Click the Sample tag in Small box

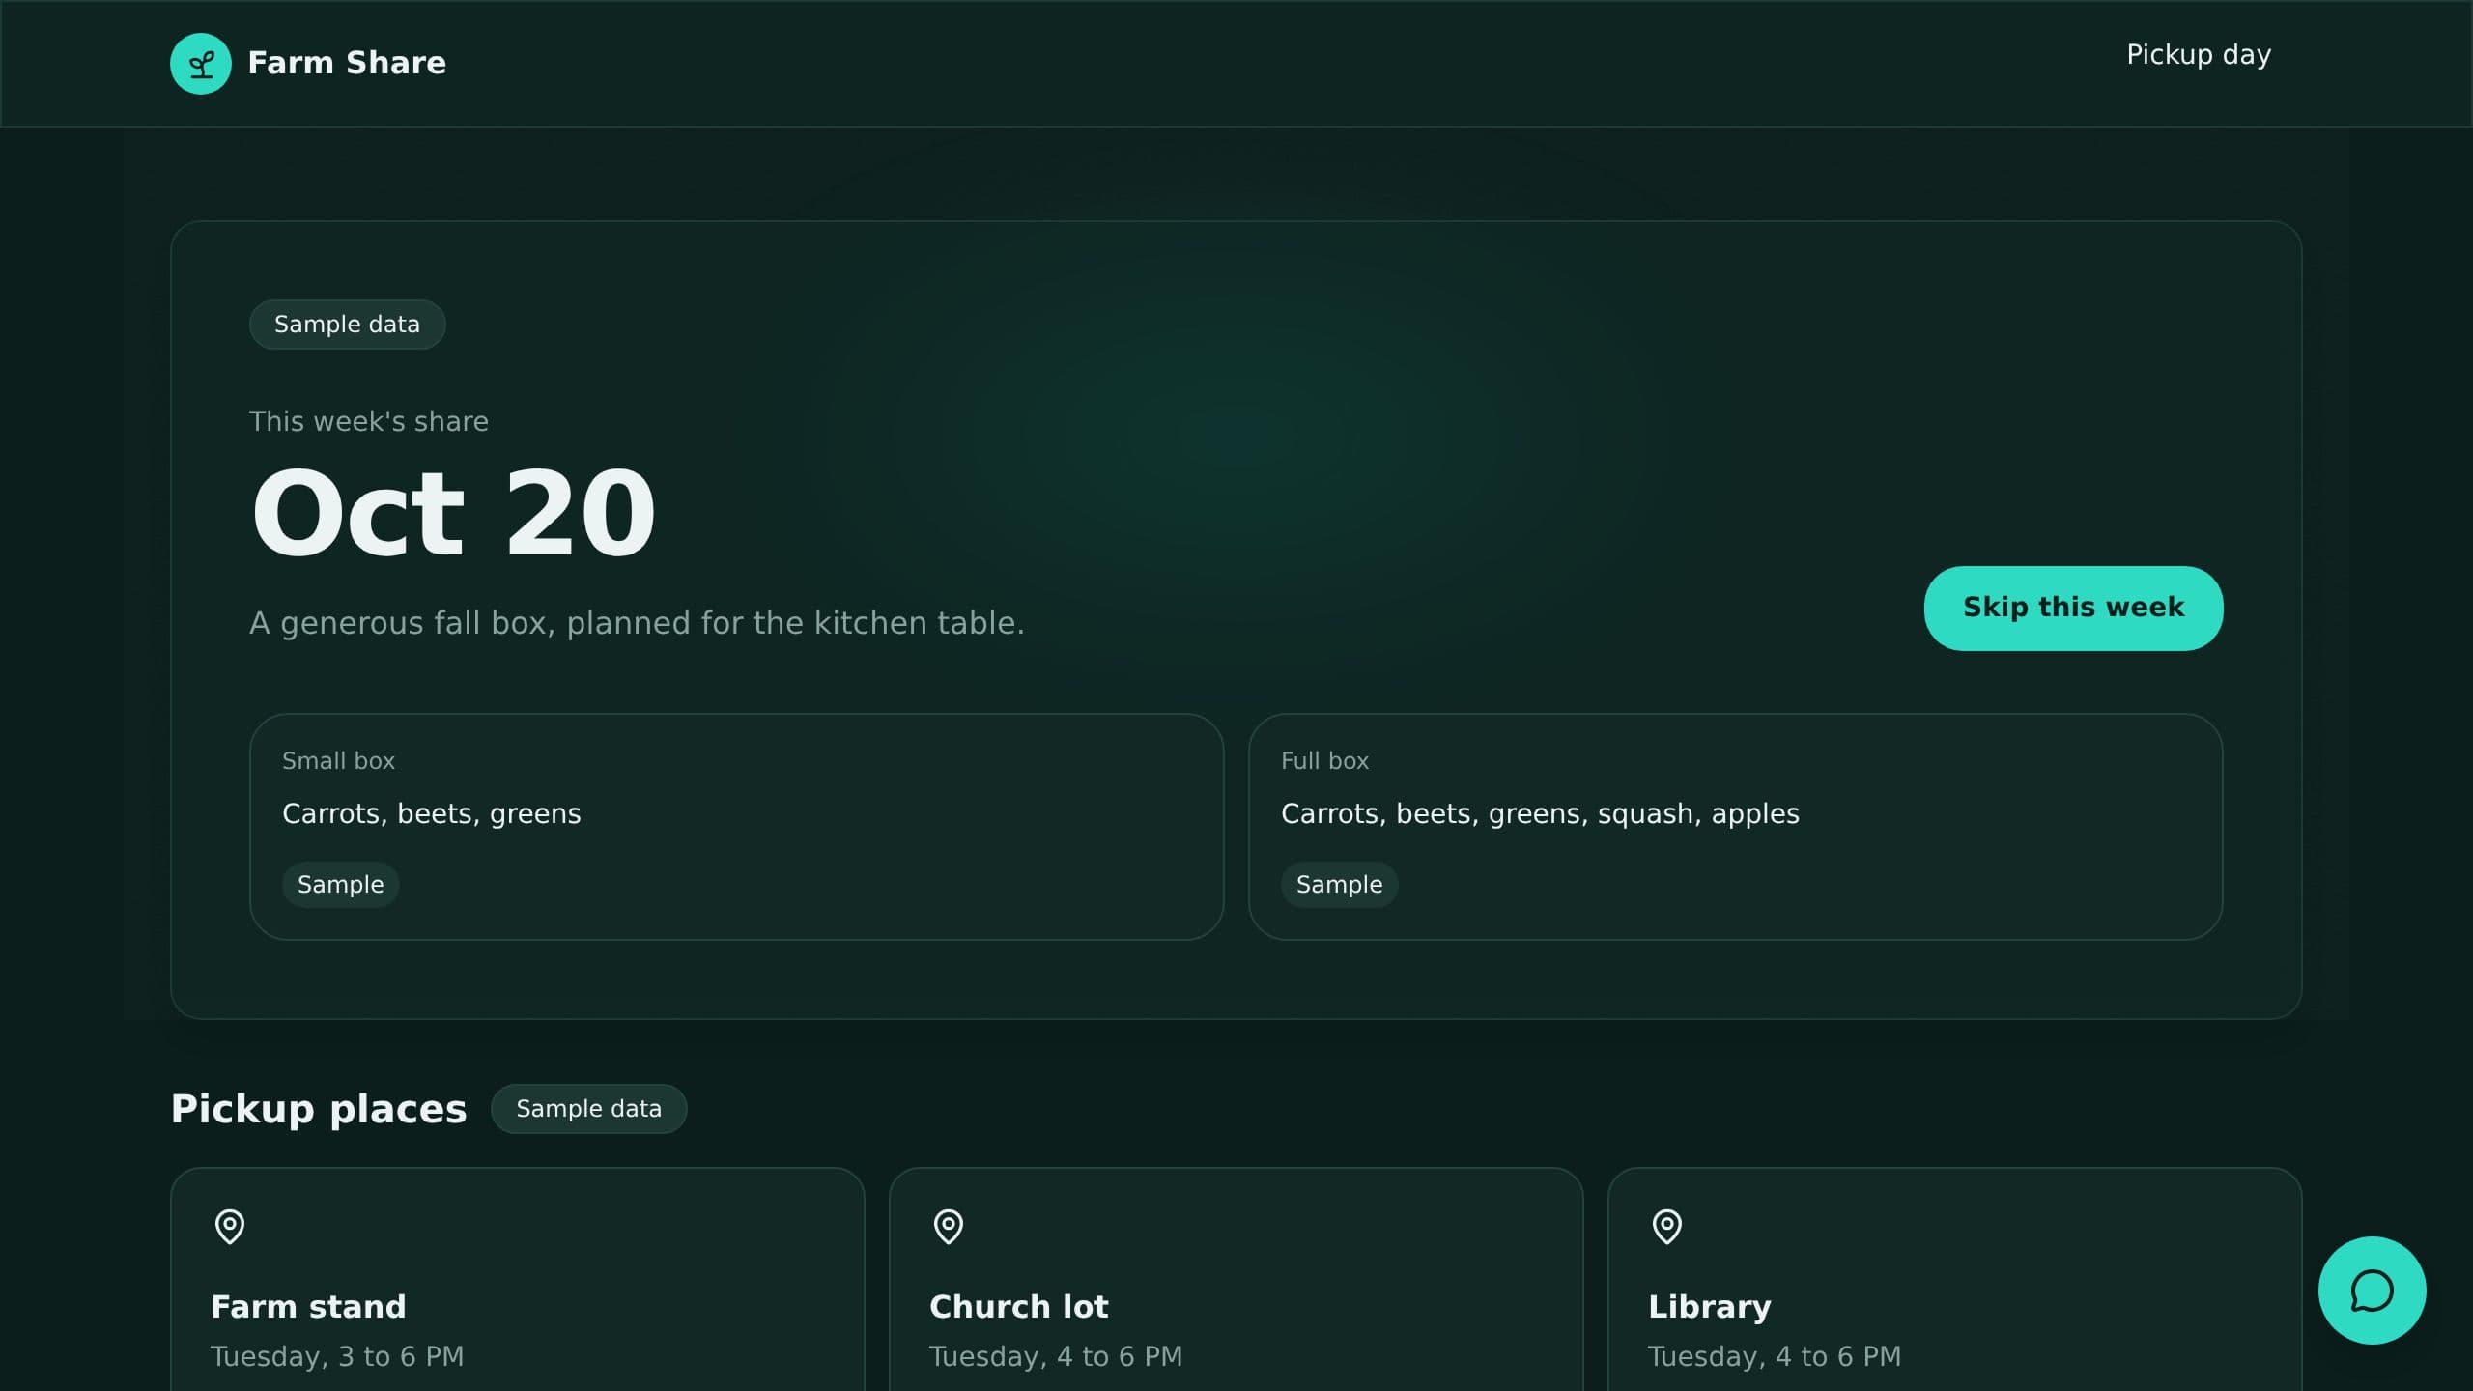pos(340,885)
